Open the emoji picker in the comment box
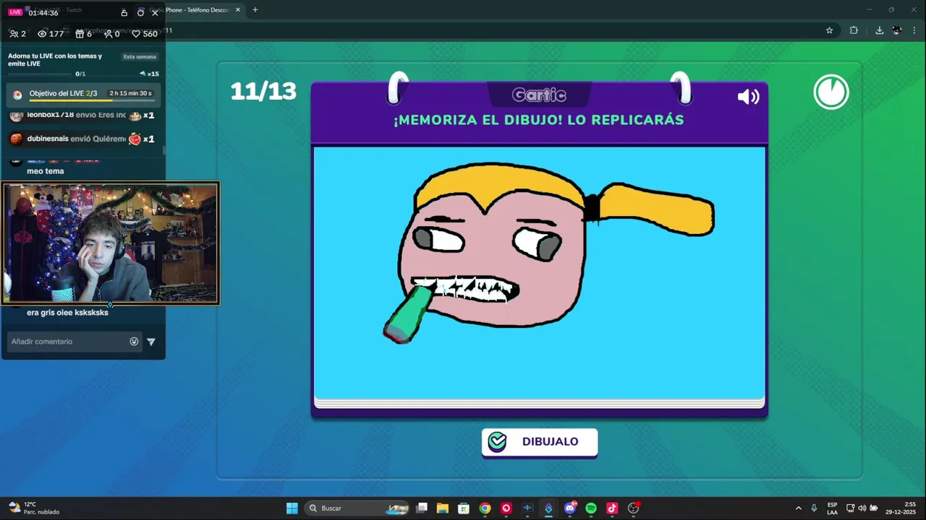The height and width of the screenshot is (520, 926). click(134, 342)
